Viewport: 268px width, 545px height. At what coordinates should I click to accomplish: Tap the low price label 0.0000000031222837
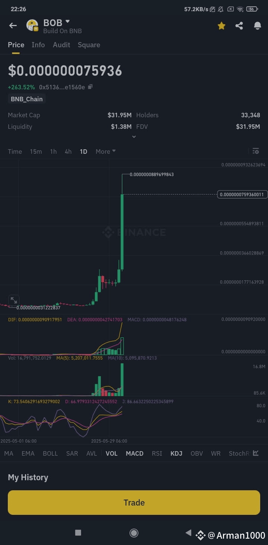click(x=38, y=307)
